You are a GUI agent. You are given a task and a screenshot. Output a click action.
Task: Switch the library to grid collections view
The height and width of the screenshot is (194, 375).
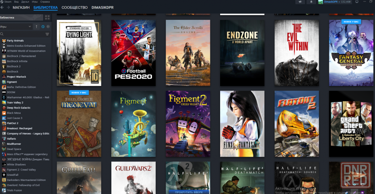(47, 18)
